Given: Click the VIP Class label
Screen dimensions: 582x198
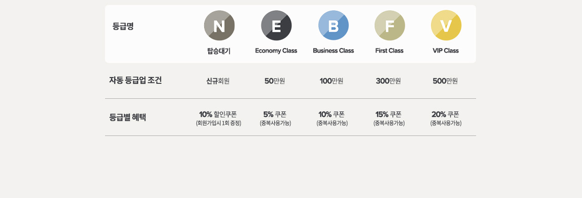Looking at the screenshot, I should point(446,51).
